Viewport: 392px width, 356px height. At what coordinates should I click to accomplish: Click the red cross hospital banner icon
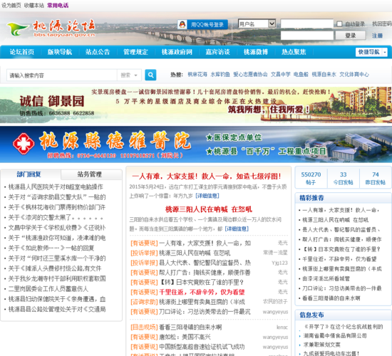coord(24,144)
